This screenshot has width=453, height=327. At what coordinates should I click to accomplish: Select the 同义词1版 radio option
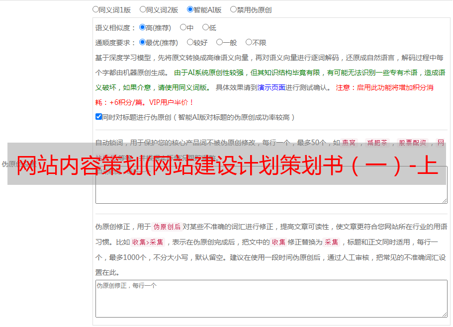[x=95, y=9]
